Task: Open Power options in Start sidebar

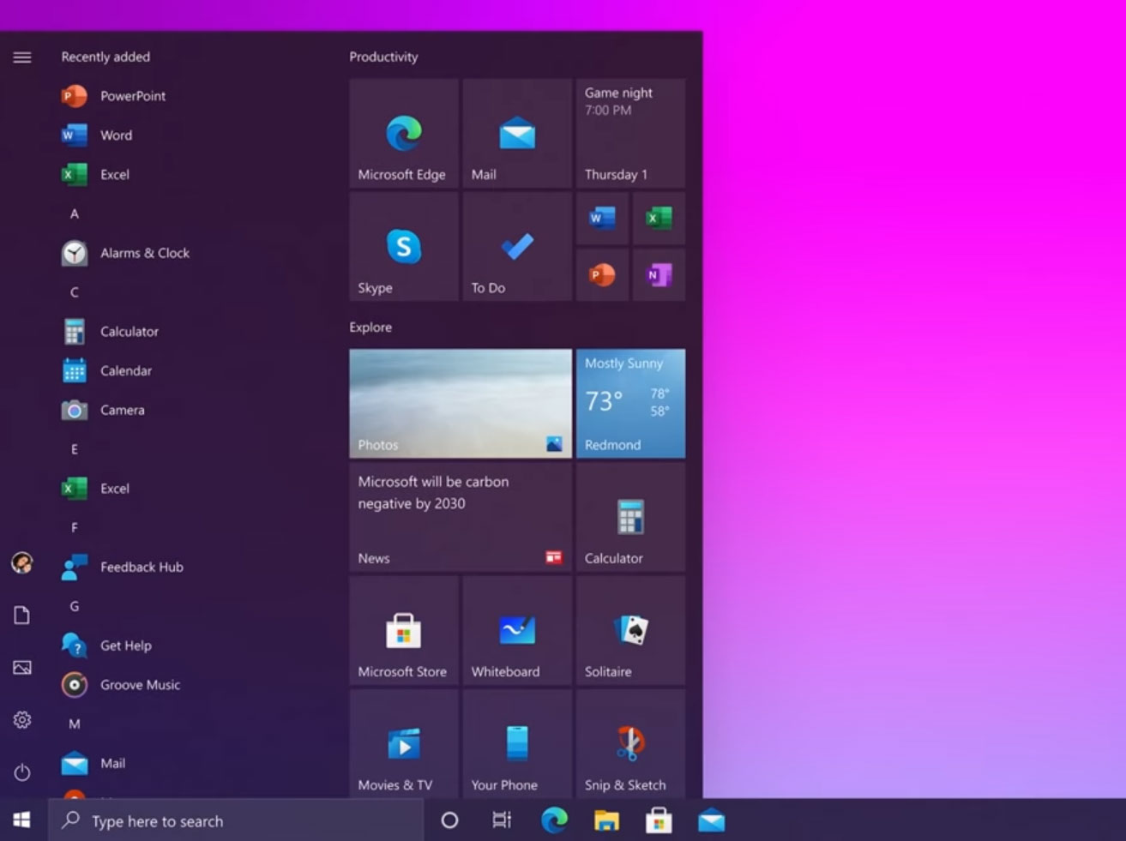Action: click(22, 772)
